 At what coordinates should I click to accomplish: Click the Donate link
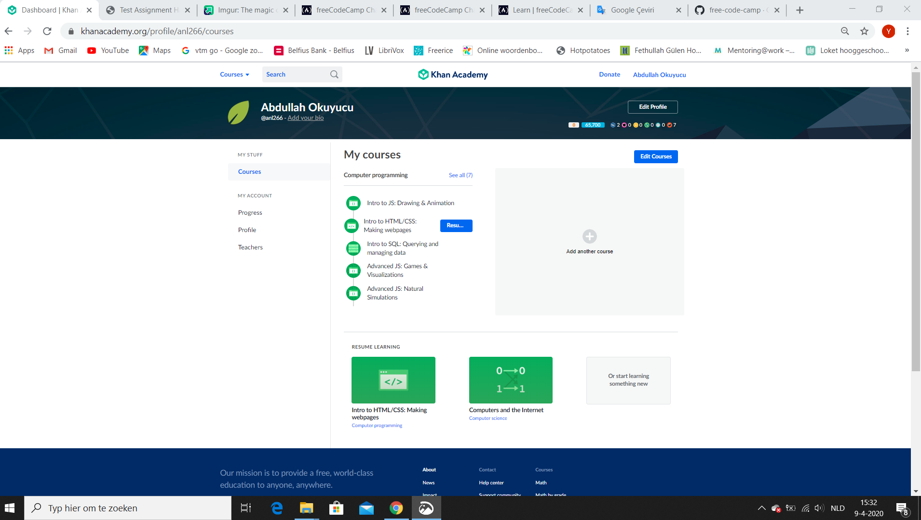609,75
